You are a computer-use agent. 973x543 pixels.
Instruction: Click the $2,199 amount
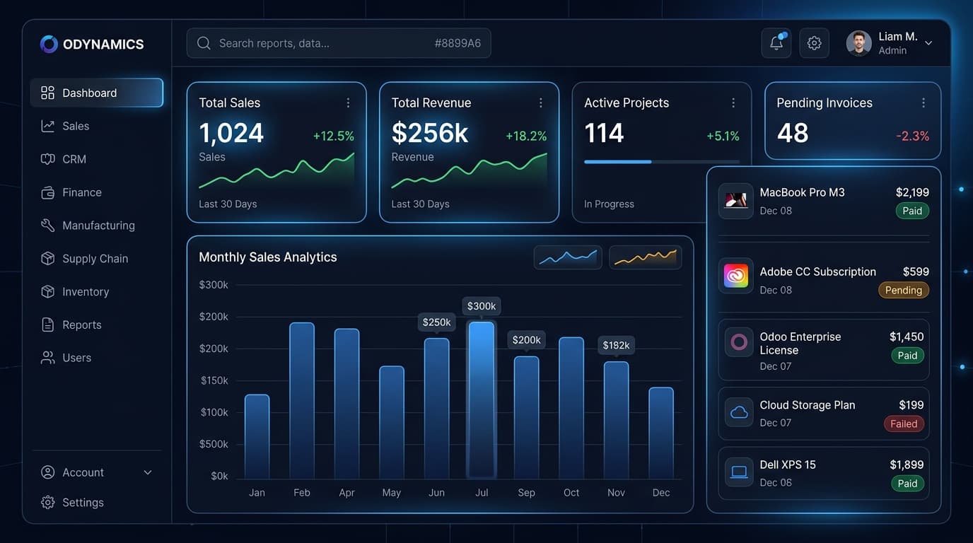pos(912,192)
